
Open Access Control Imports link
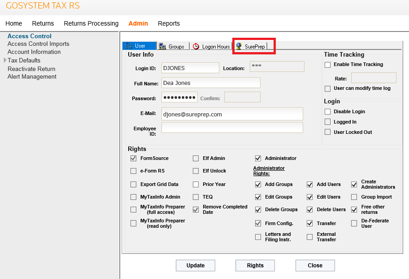tap(38, 44)
